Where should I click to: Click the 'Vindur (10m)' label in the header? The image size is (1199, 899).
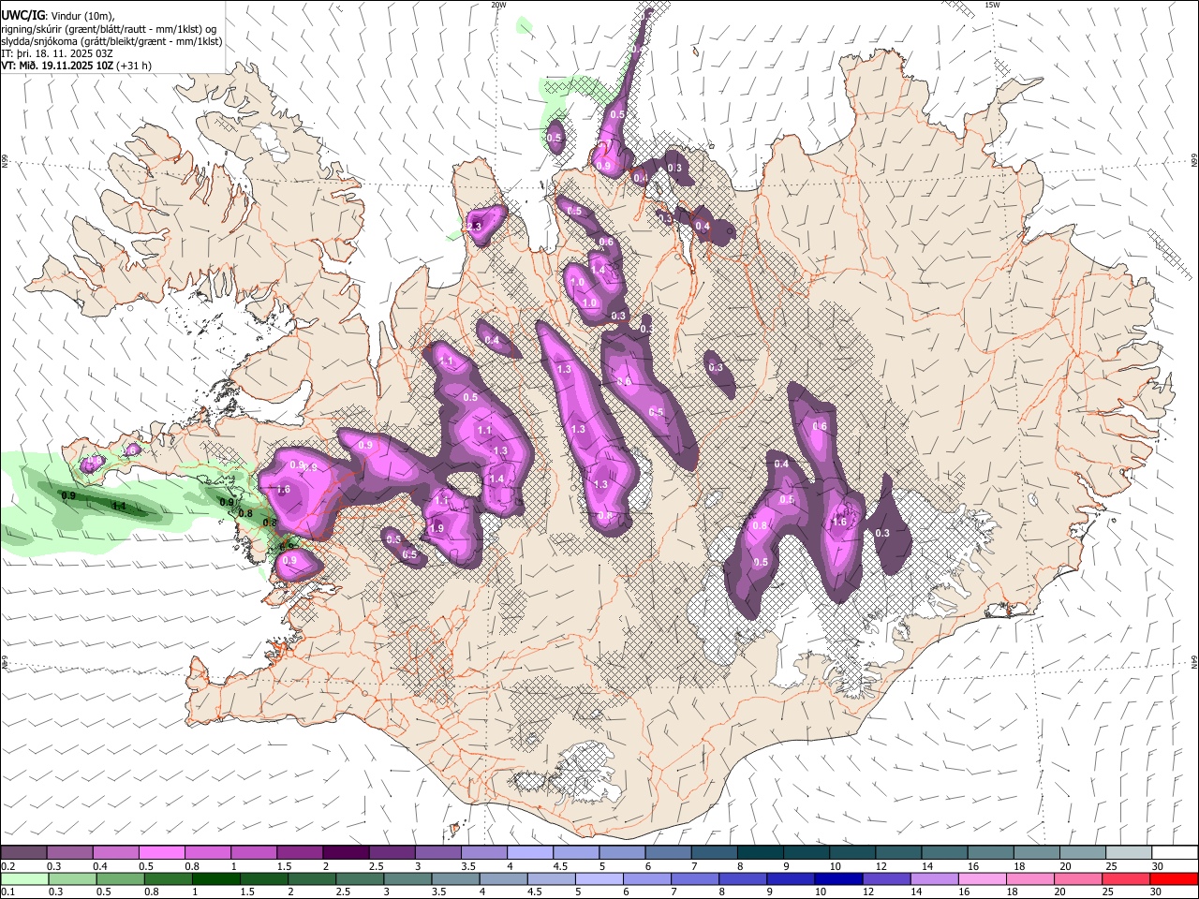point(82,16)
